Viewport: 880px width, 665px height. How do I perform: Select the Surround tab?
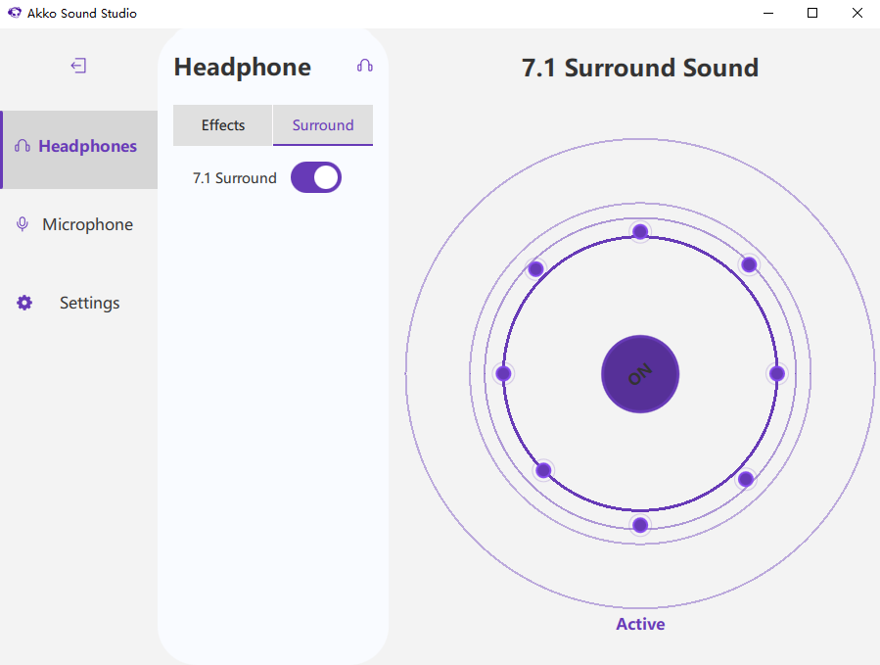click(x=323, y=125)
